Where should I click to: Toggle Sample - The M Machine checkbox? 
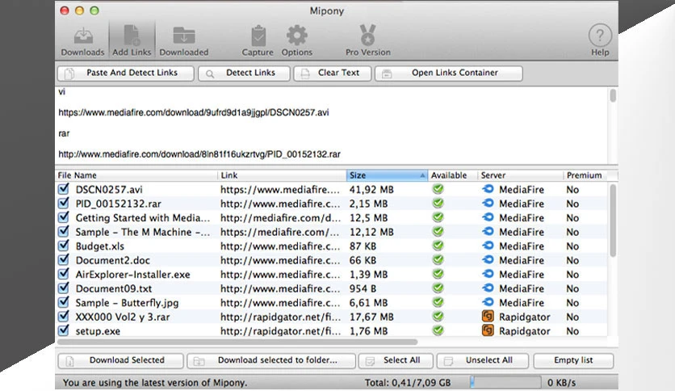64,232
